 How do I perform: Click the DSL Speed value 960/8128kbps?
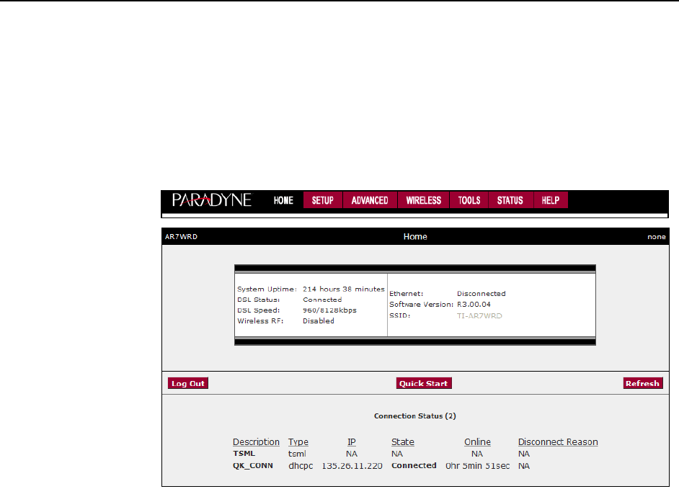pyautogui.click(x=329, y=310)
